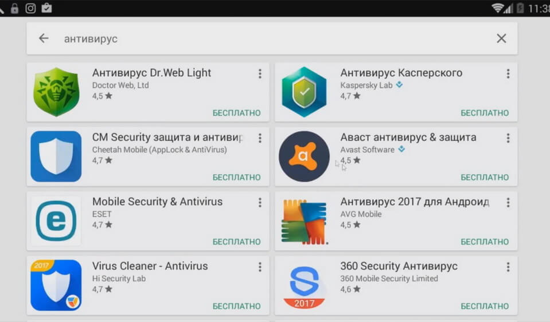Tap the 4,5 star rating of Dr.Web Light

(x=103, y=96)
